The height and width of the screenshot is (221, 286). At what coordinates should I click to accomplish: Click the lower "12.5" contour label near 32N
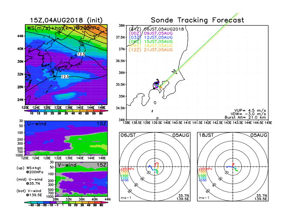(65, 77)
